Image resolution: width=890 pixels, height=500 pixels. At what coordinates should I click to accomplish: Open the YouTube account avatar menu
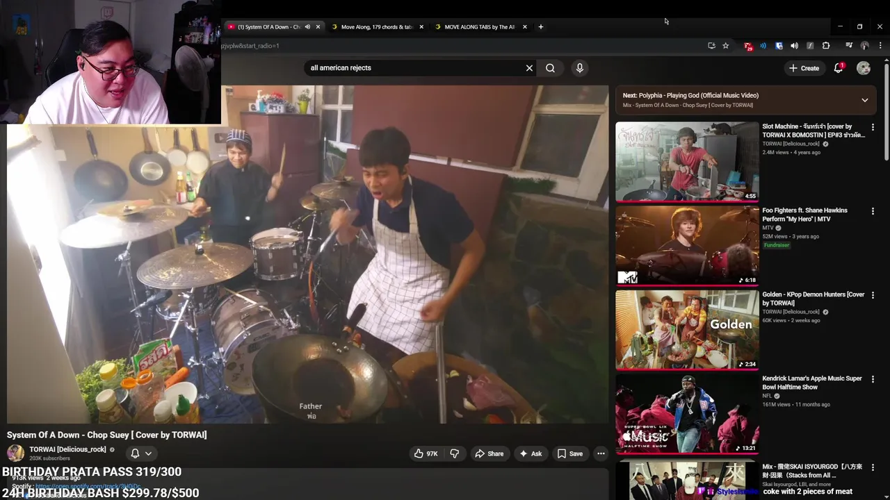(864, 68)
